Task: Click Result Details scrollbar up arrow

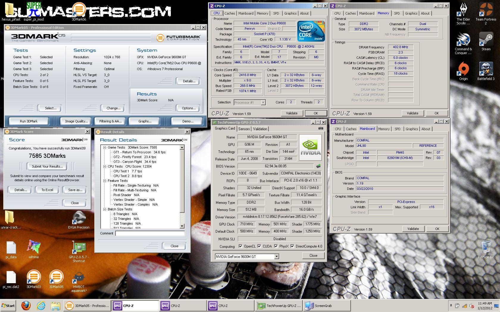Action: (182, 148)
